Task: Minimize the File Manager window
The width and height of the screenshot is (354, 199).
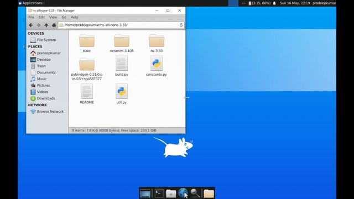Action: [x=157, y=11]
